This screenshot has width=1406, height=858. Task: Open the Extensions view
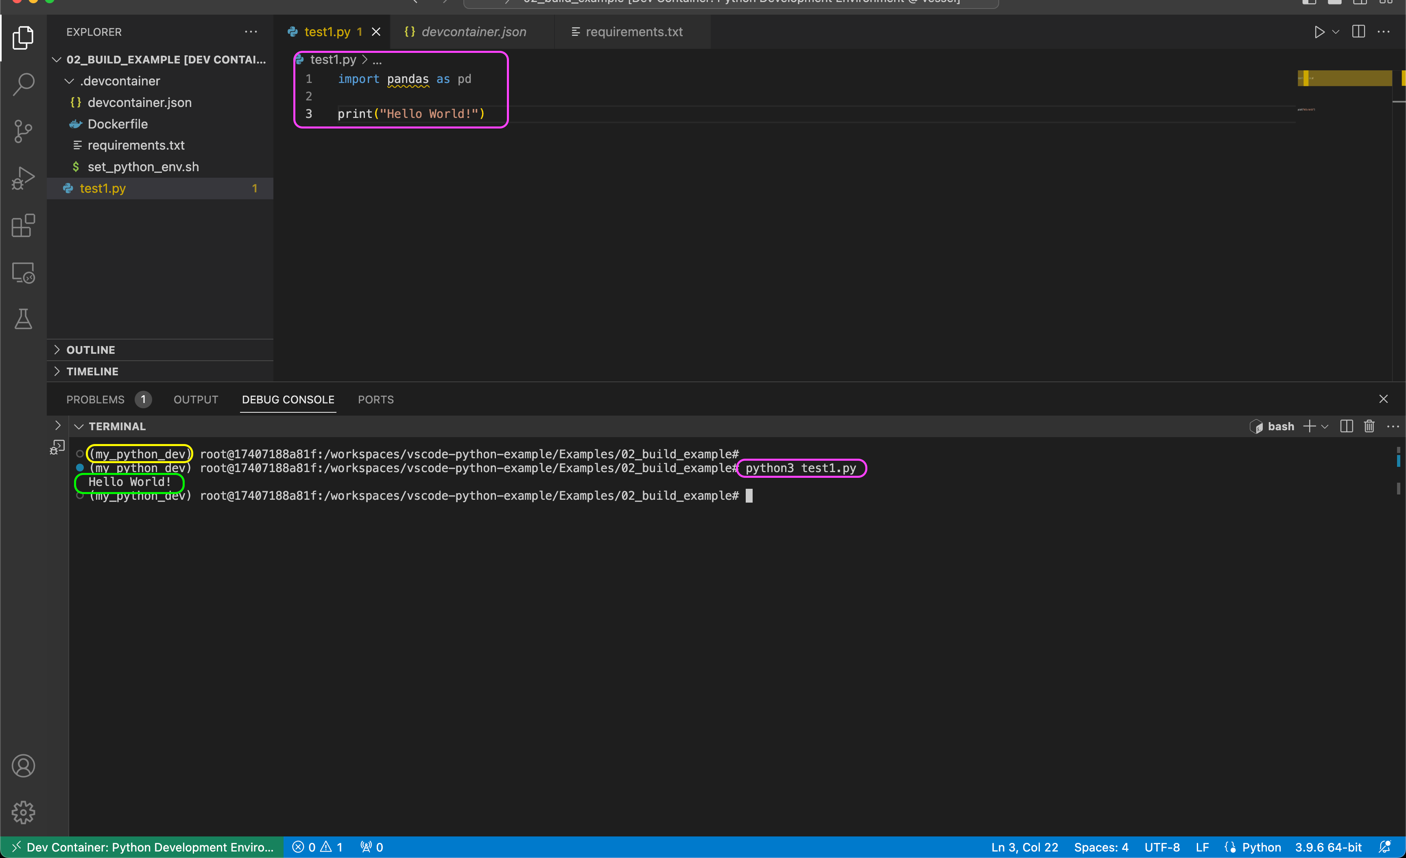[24, 226]
